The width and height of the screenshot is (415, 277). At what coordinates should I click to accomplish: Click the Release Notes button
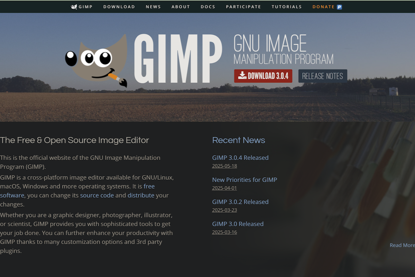pos(323,76)
